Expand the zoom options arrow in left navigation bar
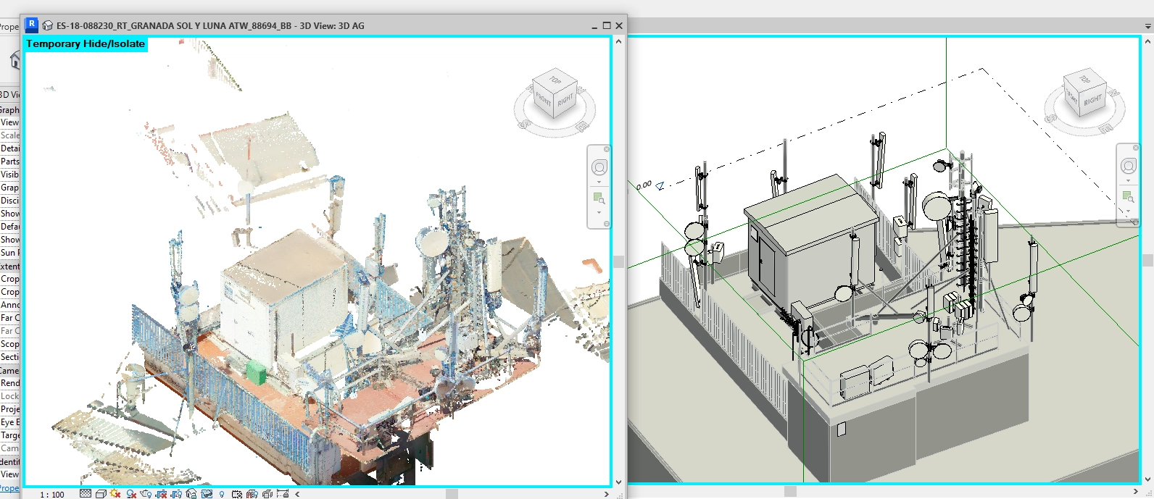 coord(599,212)
